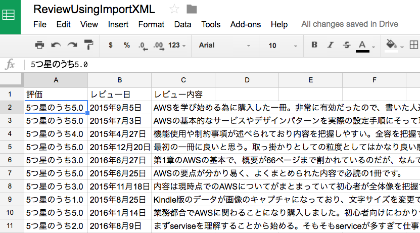
Task: Open the move to folder icon
Action: click(x=192, y=10)
